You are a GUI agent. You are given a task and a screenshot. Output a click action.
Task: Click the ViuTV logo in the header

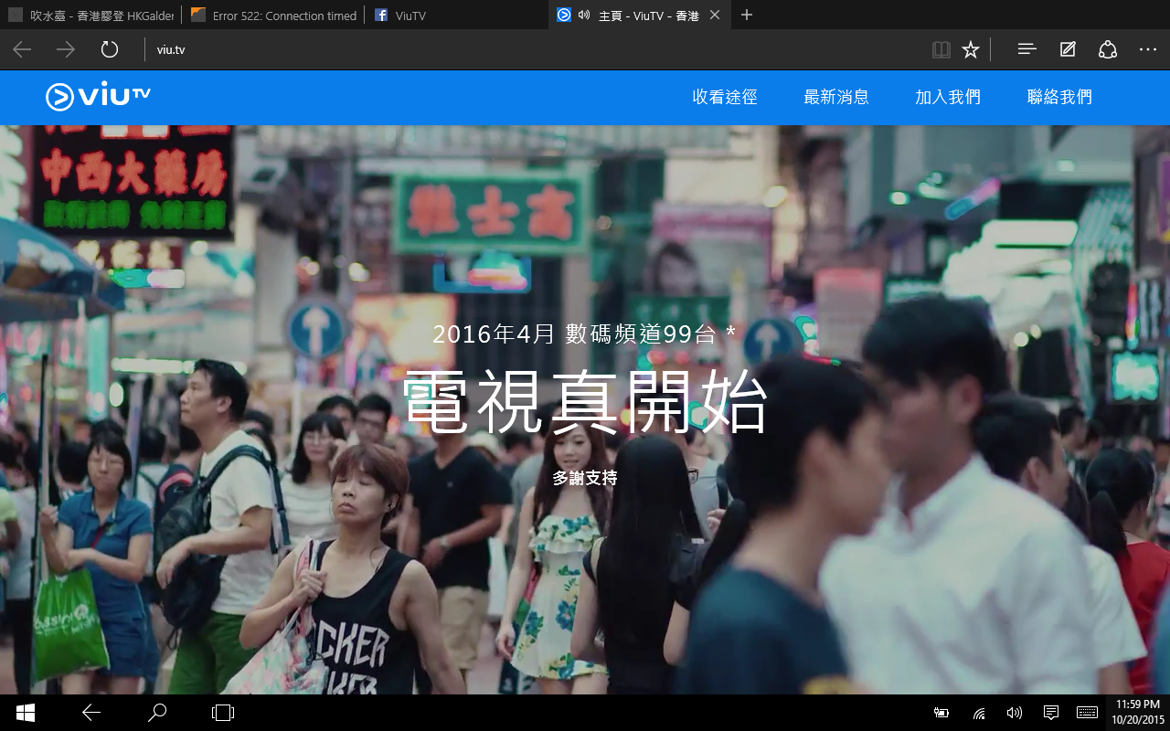tap(98, 96)
